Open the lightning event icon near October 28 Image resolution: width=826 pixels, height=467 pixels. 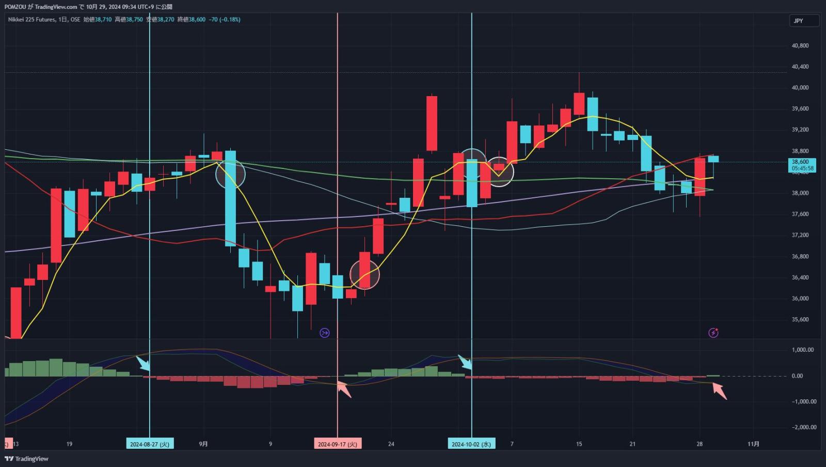[713, 333]
